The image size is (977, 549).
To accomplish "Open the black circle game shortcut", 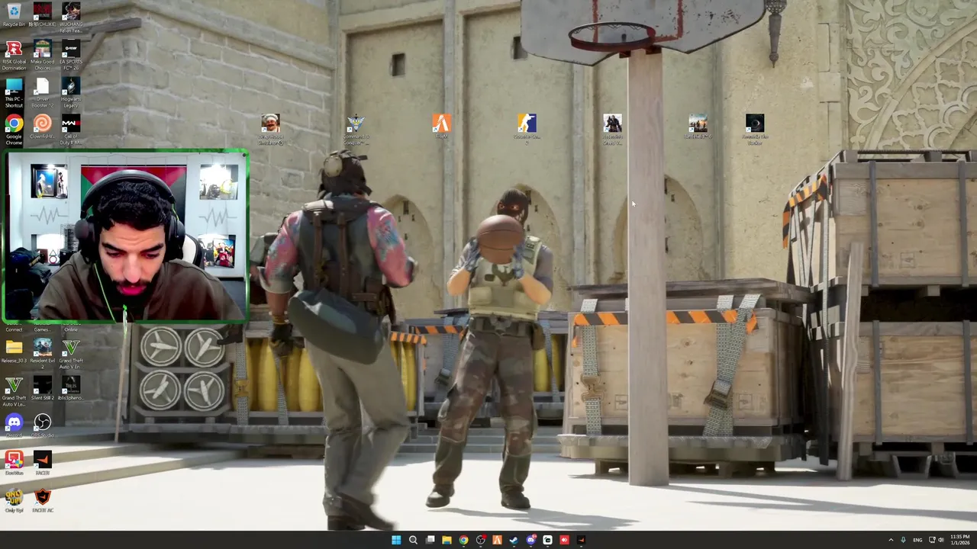I will 754,129.
